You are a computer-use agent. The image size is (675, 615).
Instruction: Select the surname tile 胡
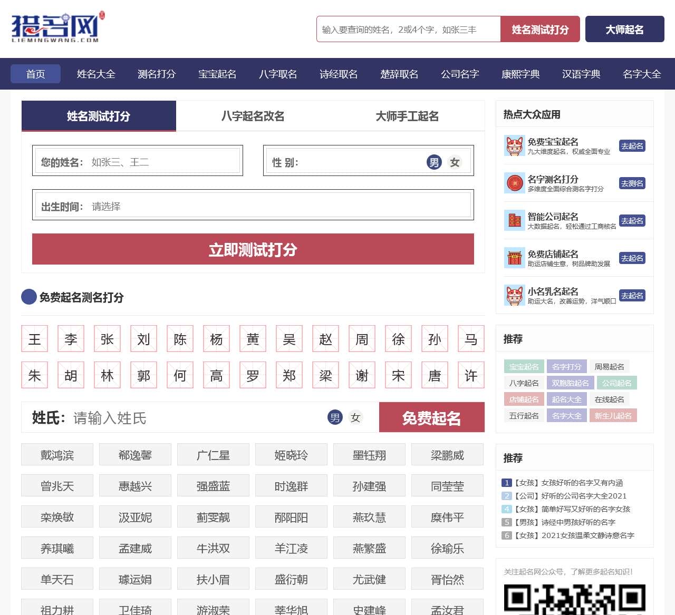click(71, 375)
